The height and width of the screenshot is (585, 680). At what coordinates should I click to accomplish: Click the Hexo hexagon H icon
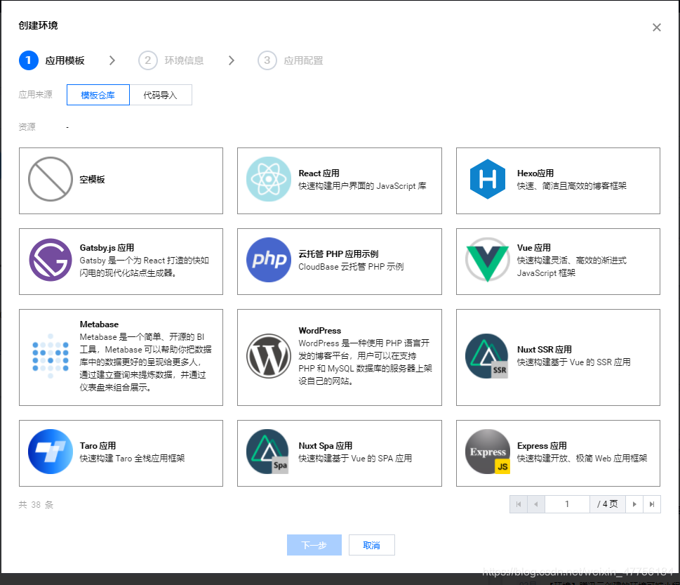coord(488,179)
